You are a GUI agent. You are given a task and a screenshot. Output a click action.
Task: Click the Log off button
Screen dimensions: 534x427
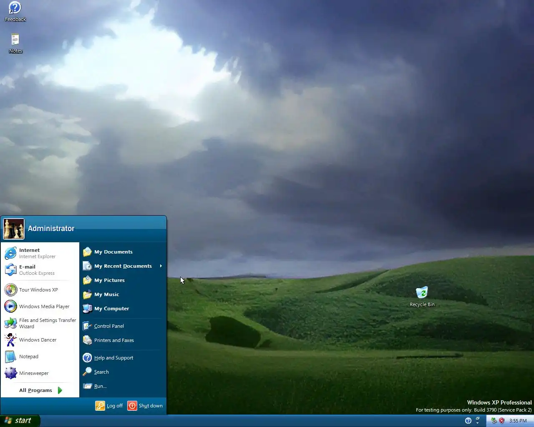[x=109, y=406]
